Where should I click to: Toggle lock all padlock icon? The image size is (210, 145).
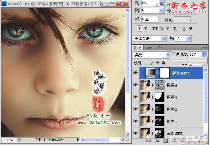(163, 63)
